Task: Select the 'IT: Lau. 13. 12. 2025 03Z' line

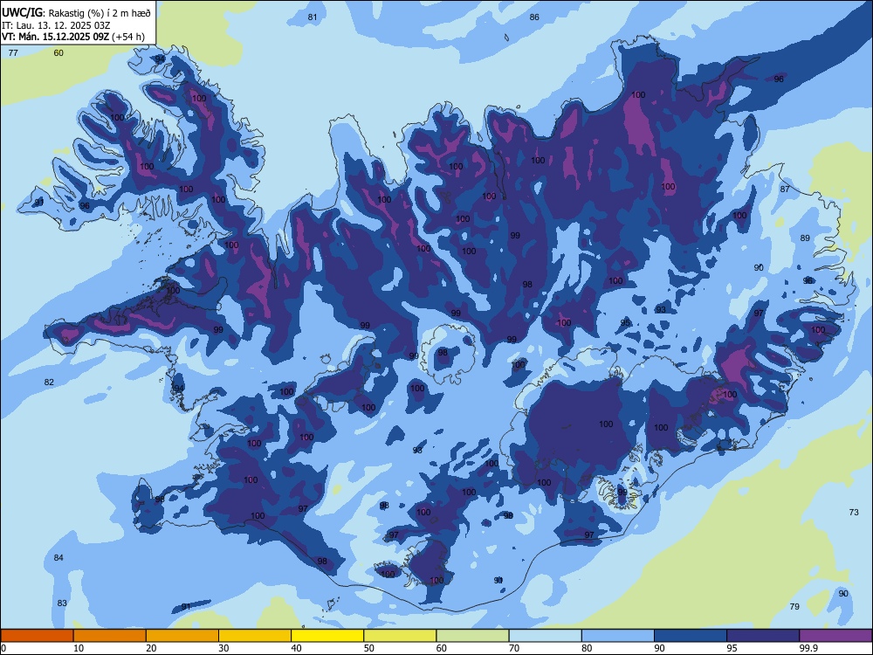Action: [x=56, y=25]
